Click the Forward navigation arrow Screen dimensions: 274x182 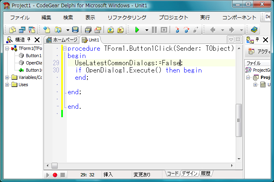point(232,30)
